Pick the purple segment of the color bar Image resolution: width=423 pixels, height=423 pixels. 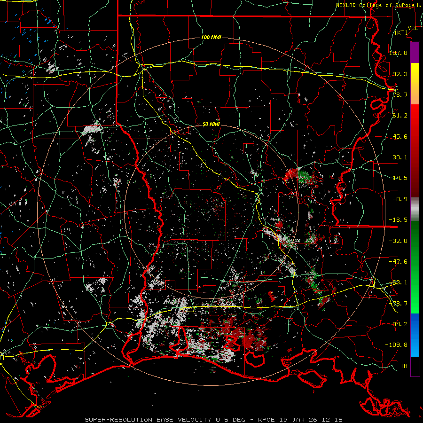(x=415, y=53)
